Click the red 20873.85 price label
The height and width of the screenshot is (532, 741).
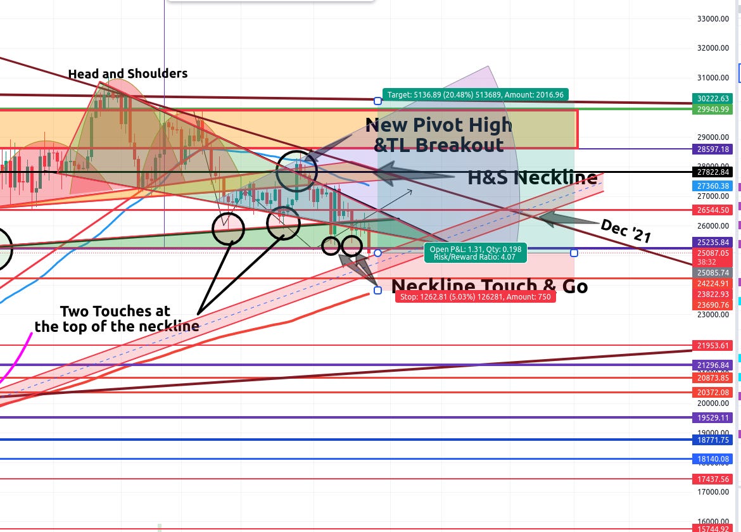(713, 377)
